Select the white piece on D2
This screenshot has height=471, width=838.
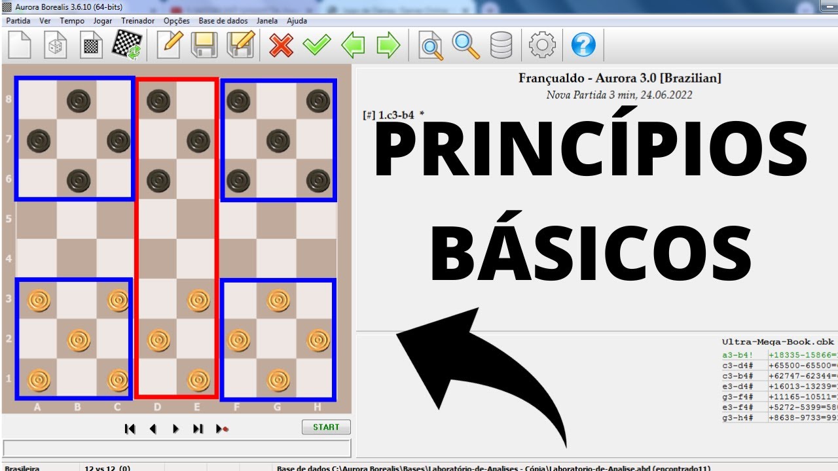158,340
